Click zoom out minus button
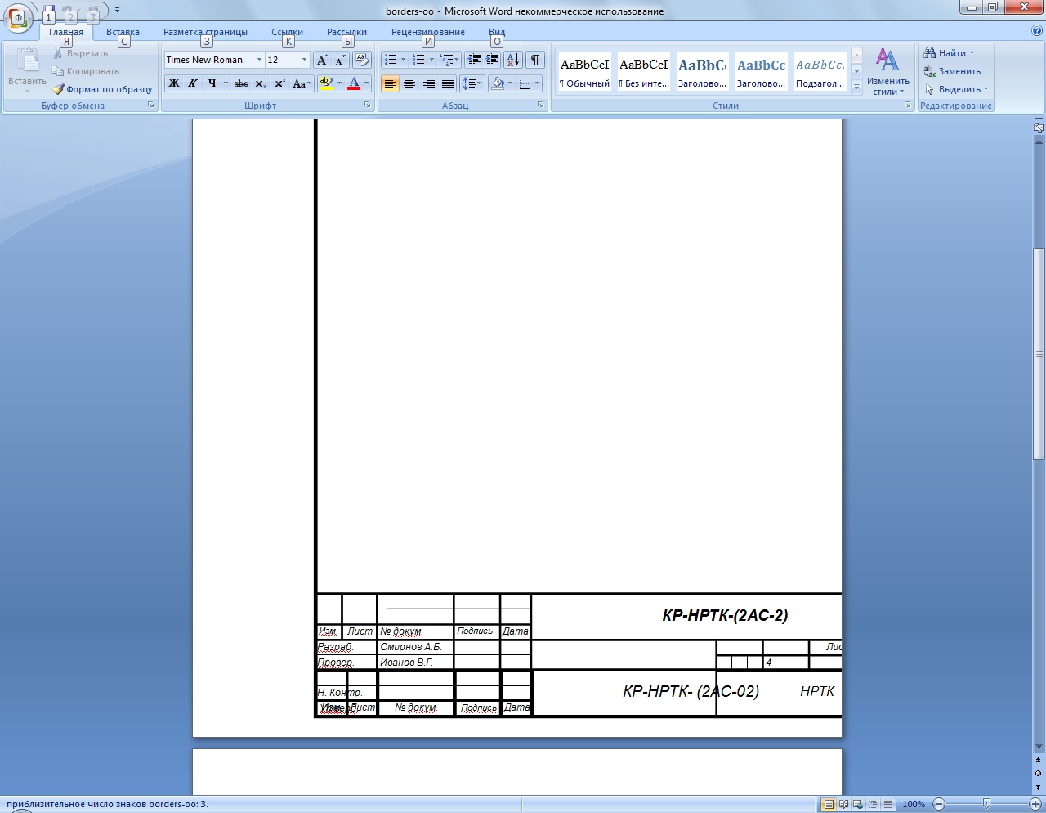This screenshot has width=1046, height=813. [x=939, y=804]
